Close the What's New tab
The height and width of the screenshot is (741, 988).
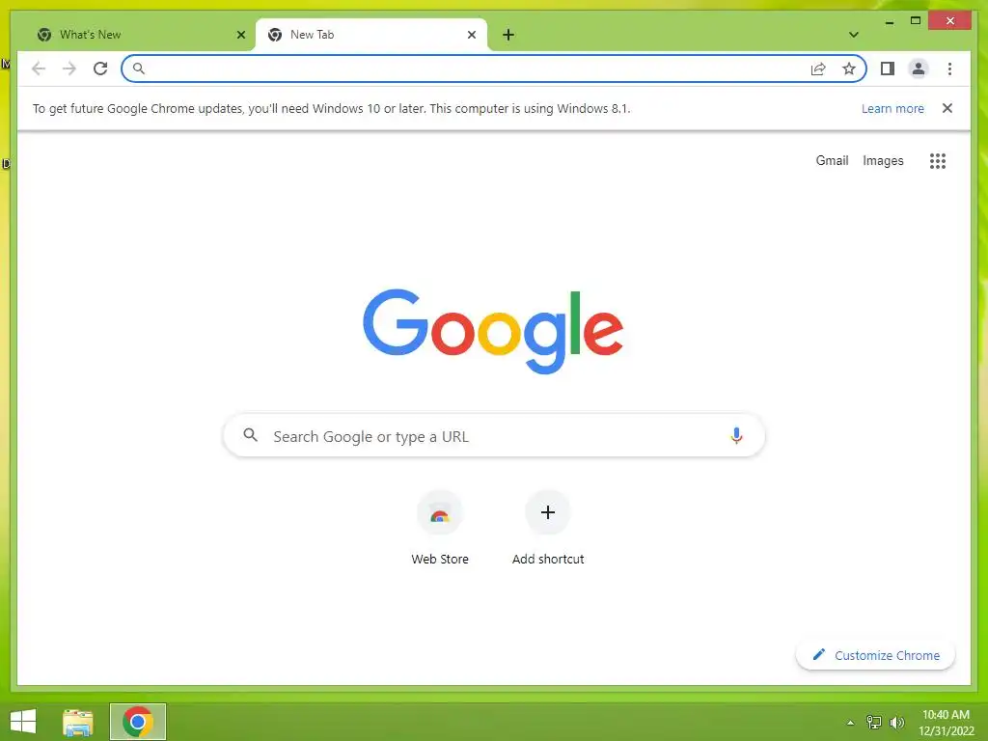(x=240, y=35)
